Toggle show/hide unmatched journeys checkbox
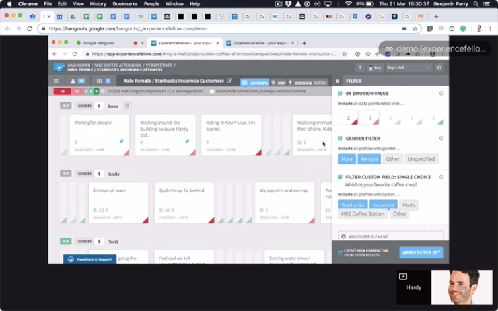The height and width of the screenshot is (311, 498). 212,92
